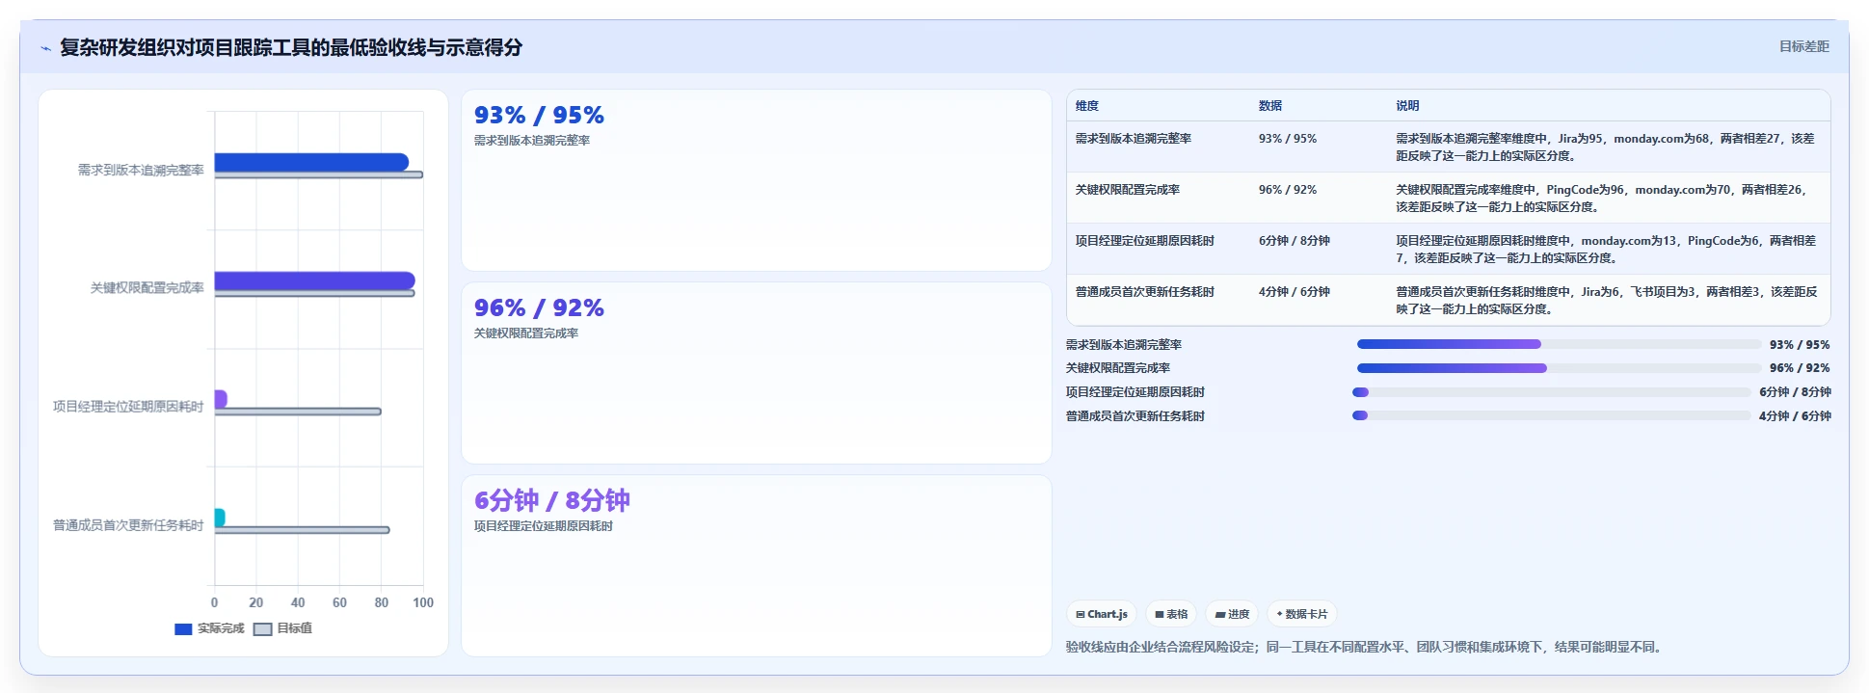Viewport: 1869px width, 693px height.
Task: Click the large card value 6分钟 / 8分钟
Action: 552,500
